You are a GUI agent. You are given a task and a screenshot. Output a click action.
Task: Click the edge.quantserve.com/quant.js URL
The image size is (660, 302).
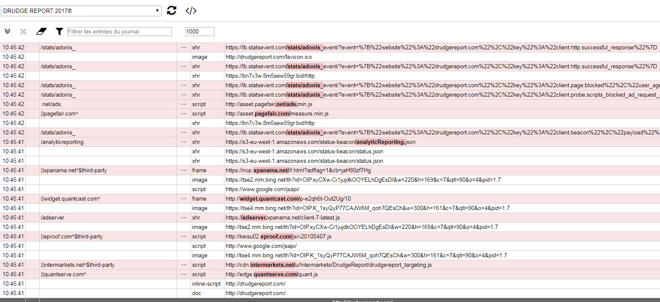point(272,274)
